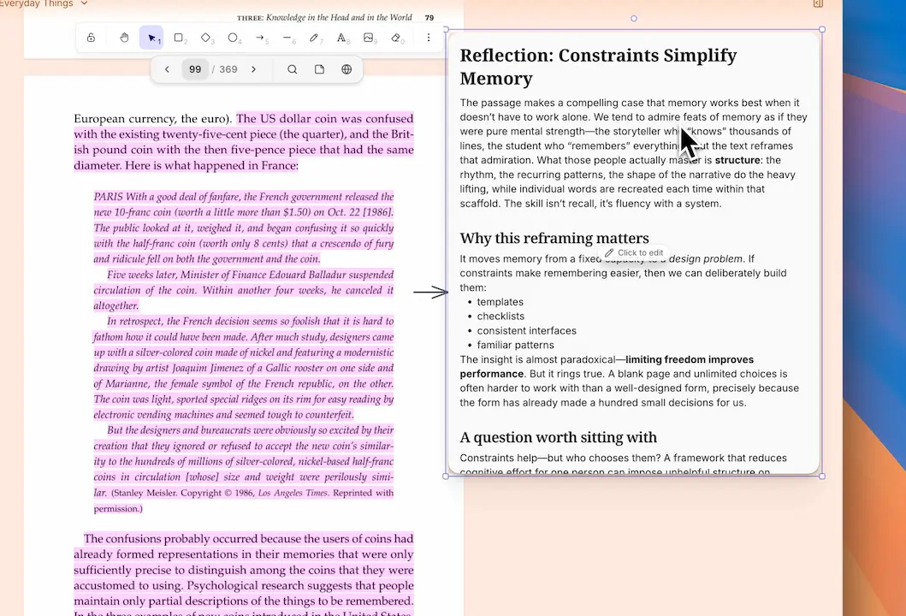Click the highlighted 'PARIS With a good deal' line
The image size is (906, 616).
coord(244,197)
